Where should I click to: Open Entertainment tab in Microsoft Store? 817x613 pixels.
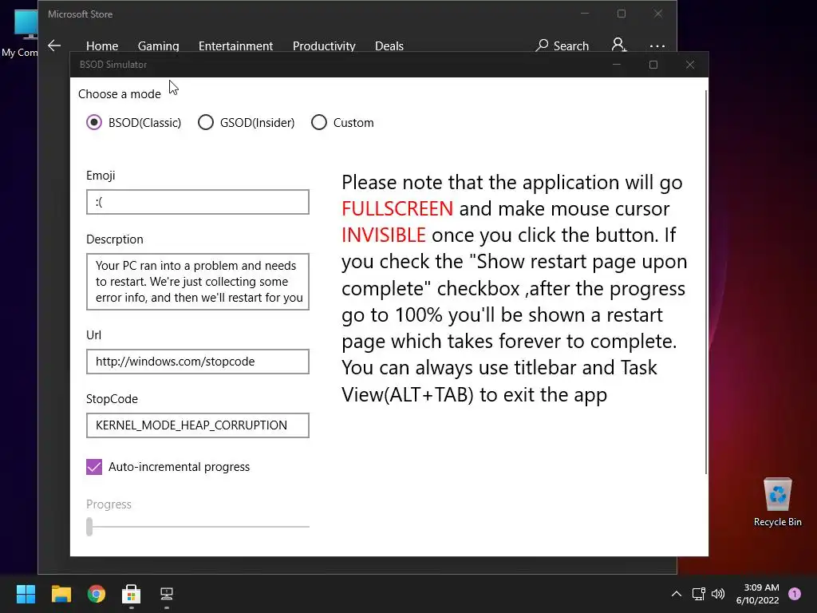pyautogui.click(x=235, y=45)
